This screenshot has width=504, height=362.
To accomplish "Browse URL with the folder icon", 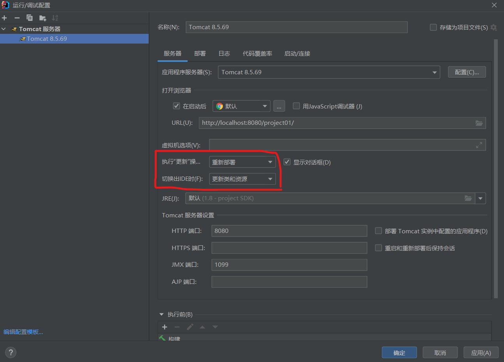I will point(479,123).
